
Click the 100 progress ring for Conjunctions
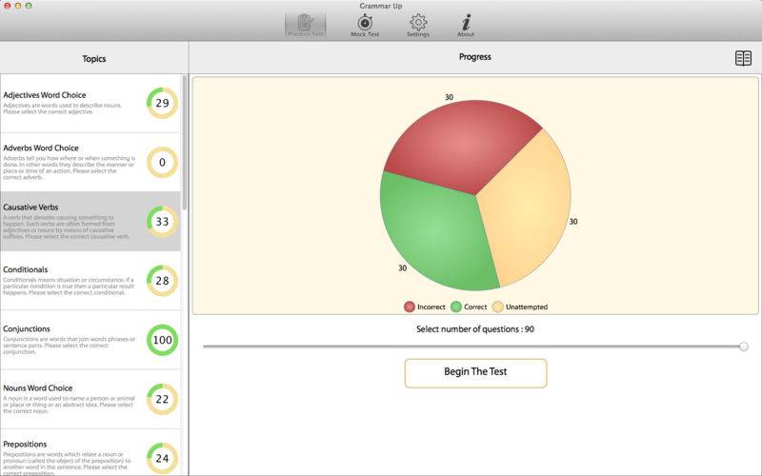tap(162, 340)
